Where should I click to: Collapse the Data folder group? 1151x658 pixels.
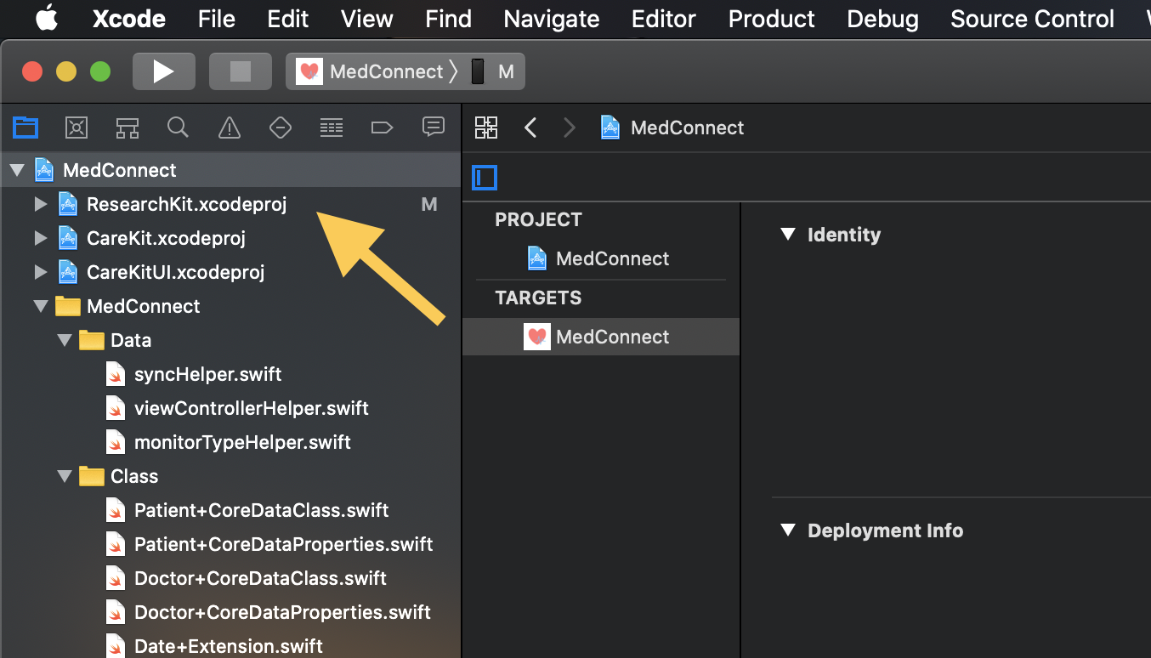[x=64, y=340]
